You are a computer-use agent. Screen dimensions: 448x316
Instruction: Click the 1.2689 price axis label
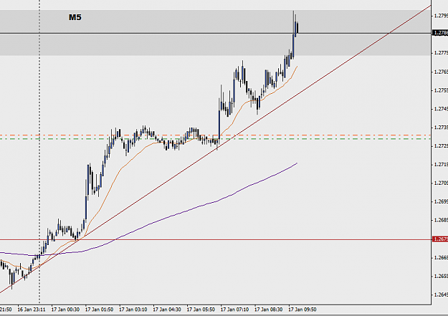click(441, 220)
